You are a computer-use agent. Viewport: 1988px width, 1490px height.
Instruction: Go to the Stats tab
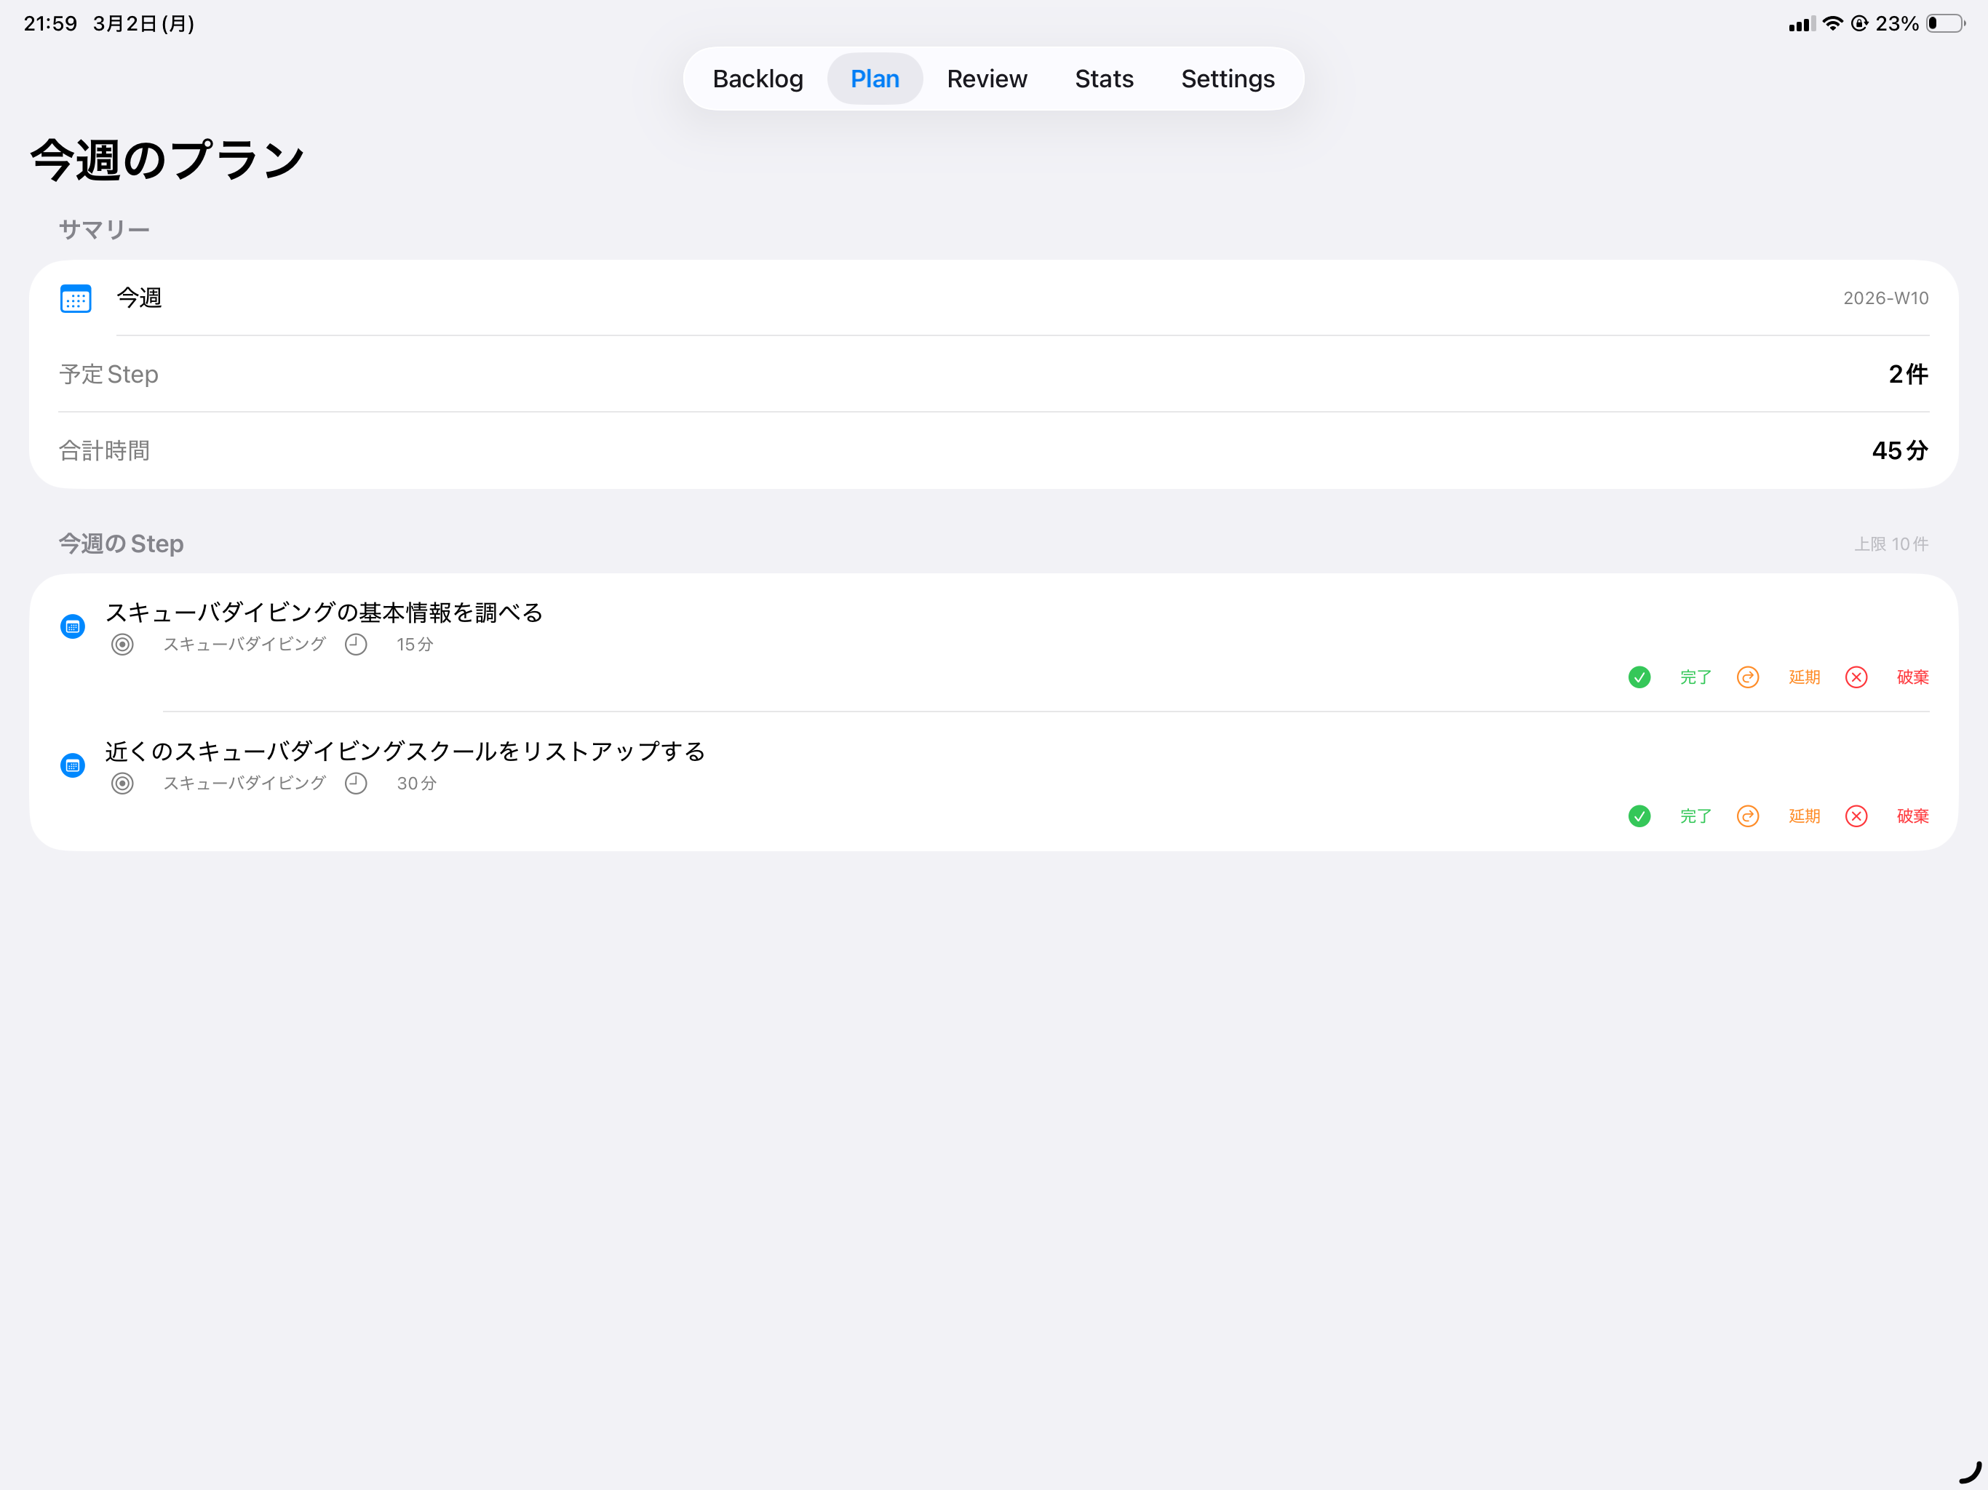(1104, 79)
